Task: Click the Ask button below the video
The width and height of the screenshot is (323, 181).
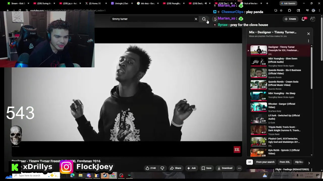Action: [191, 168]
